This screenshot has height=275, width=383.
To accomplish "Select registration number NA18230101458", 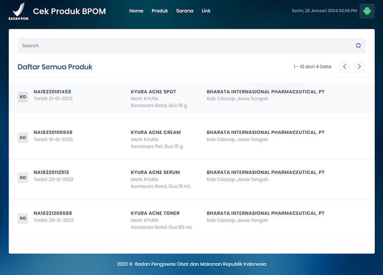I will [x=52, y=92].
